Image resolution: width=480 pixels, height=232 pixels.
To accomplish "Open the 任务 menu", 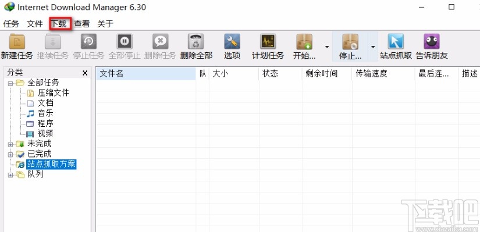I will click(11, 24).
